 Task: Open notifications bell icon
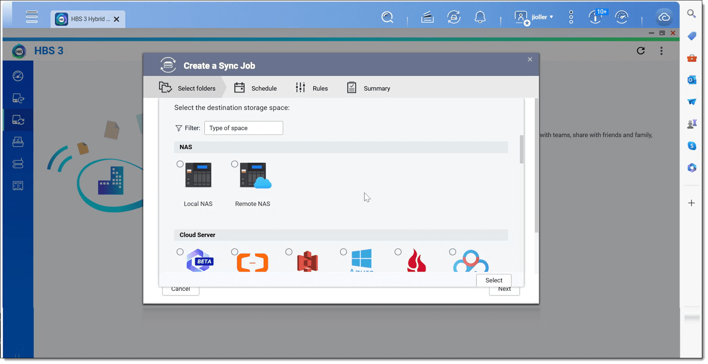[x=480, y=17]
